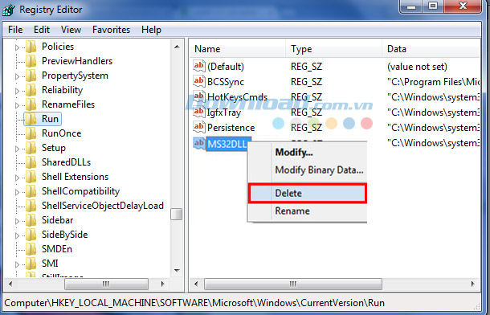
Task: Expand the Shell Extensions key
Action: click(x=17, y=178)
